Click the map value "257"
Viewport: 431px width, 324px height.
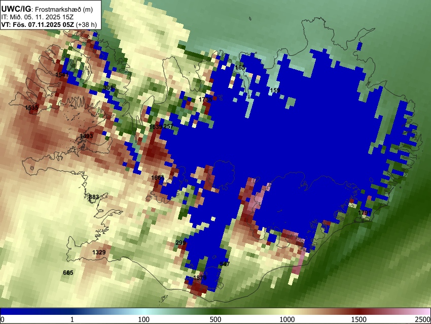168,126
